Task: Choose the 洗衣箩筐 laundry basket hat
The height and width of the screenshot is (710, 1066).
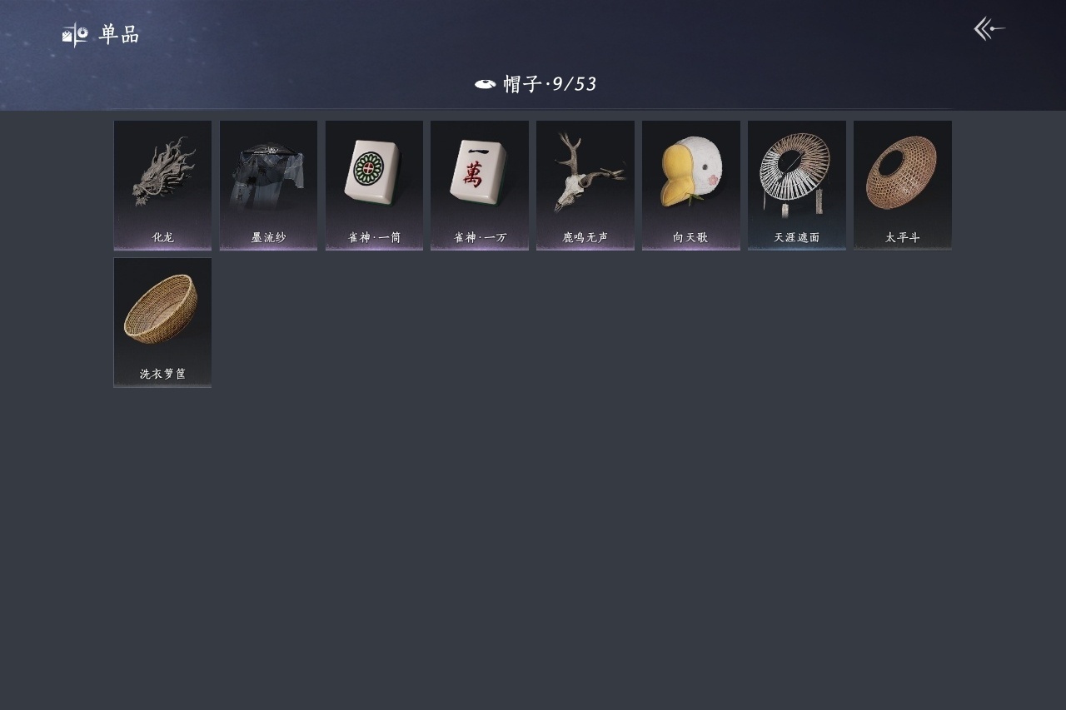Action: (162, 322)
